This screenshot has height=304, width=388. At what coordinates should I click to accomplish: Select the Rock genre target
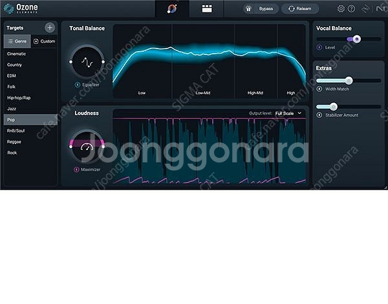(x=30, y=153)
